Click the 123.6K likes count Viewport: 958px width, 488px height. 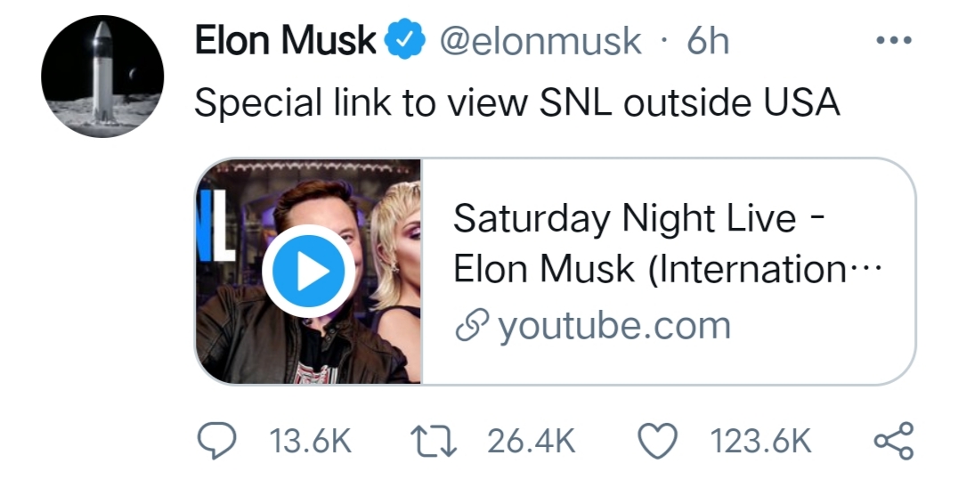click(759, 440)
